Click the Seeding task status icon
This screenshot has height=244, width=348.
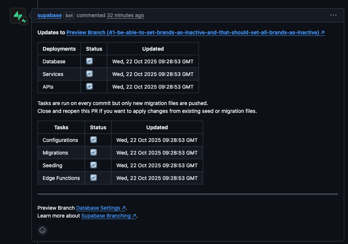click(x=94, y=165)
